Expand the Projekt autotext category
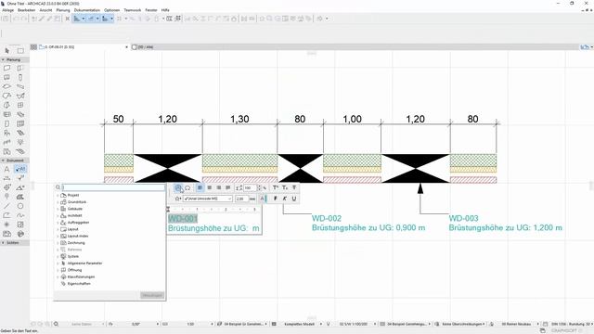 tap(58, 196)
